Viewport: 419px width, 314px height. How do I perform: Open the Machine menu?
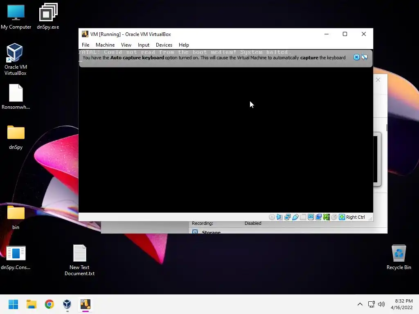[105, 45]
